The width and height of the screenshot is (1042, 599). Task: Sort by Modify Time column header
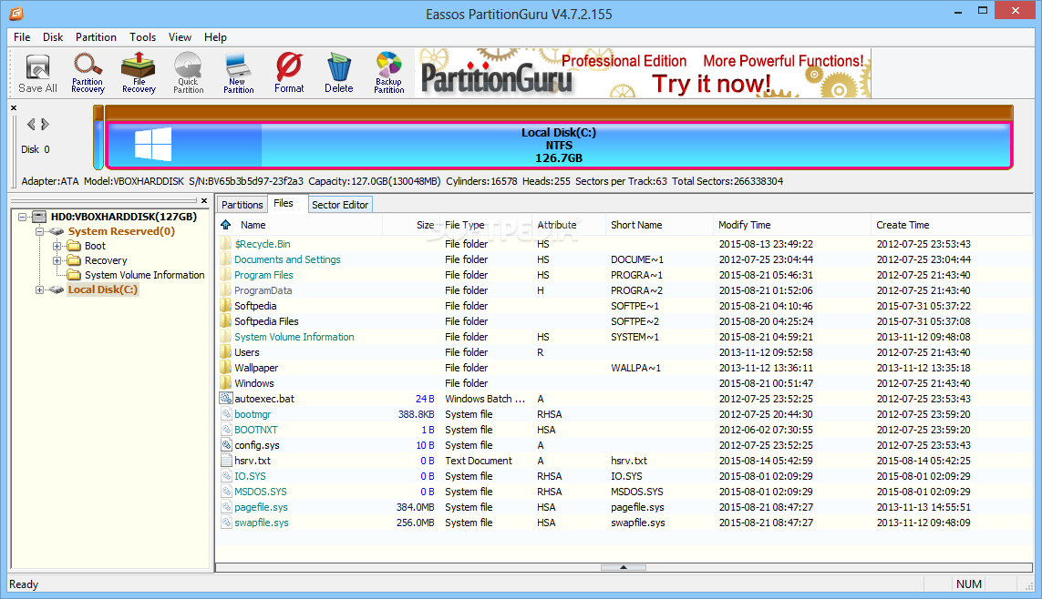(x=791, y=225)
